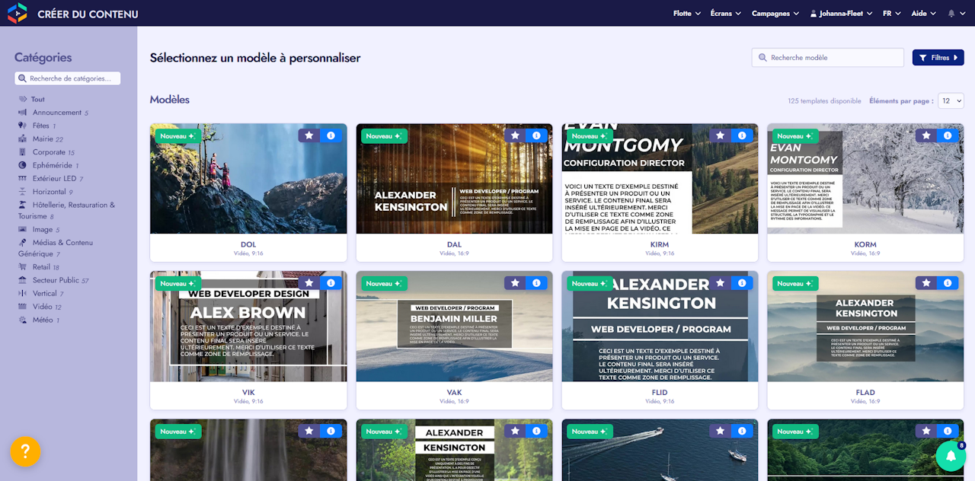Image resolution: width=975 pixels, height=481 pixels.
Task: Click the FLAD template title
Action: pos(865,393)
